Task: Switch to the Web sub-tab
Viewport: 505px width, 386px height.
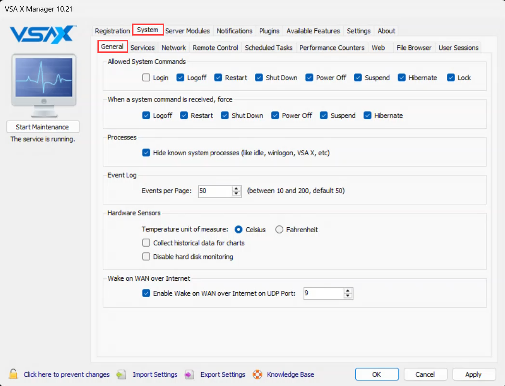Action: tap(380, 48)
